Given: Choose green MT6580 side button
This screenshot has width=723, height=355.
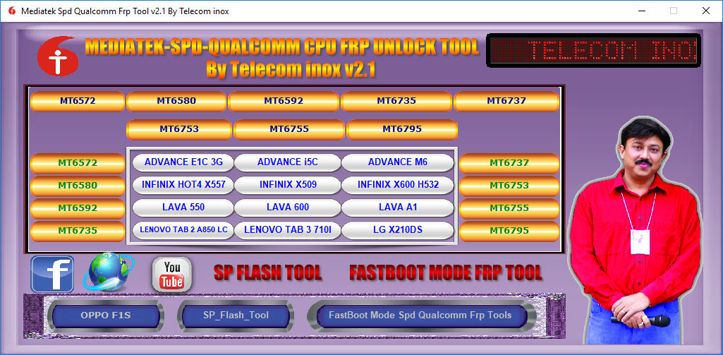Looking at the screenshot, I should click(x=78, y=186).
